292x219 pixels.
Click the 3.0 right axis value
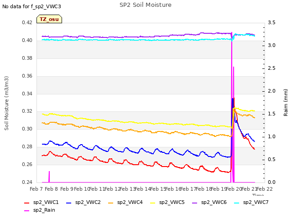click(271, 46)
